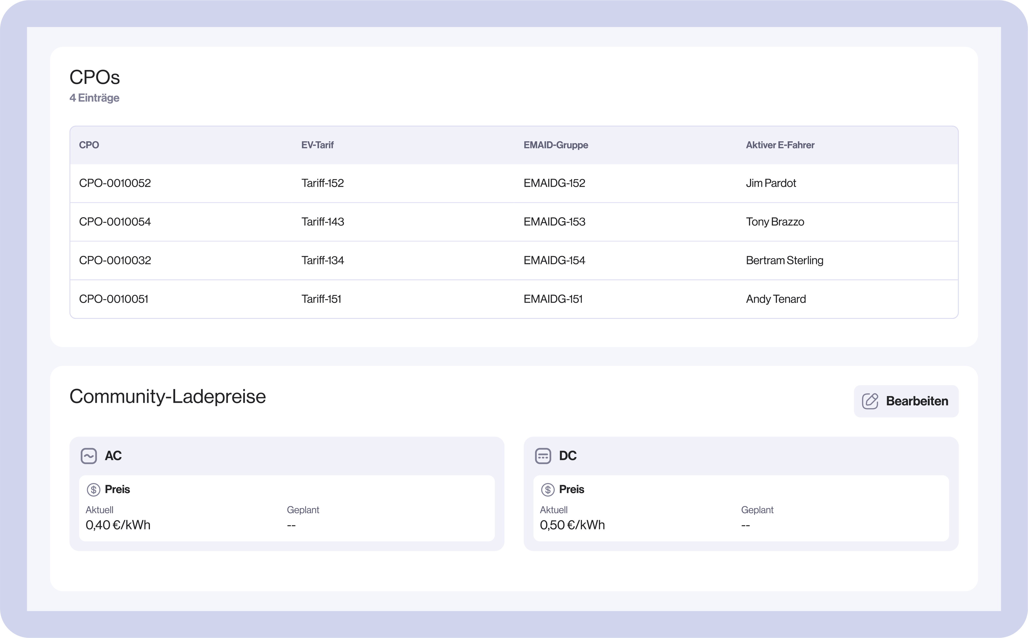Click the EMAID-Gruppe column header

point(556,145)
